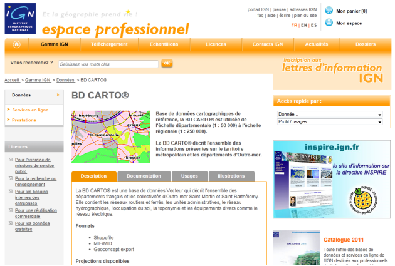Switch to the Usages tab
395x266 pixels.
pos(189,176)
